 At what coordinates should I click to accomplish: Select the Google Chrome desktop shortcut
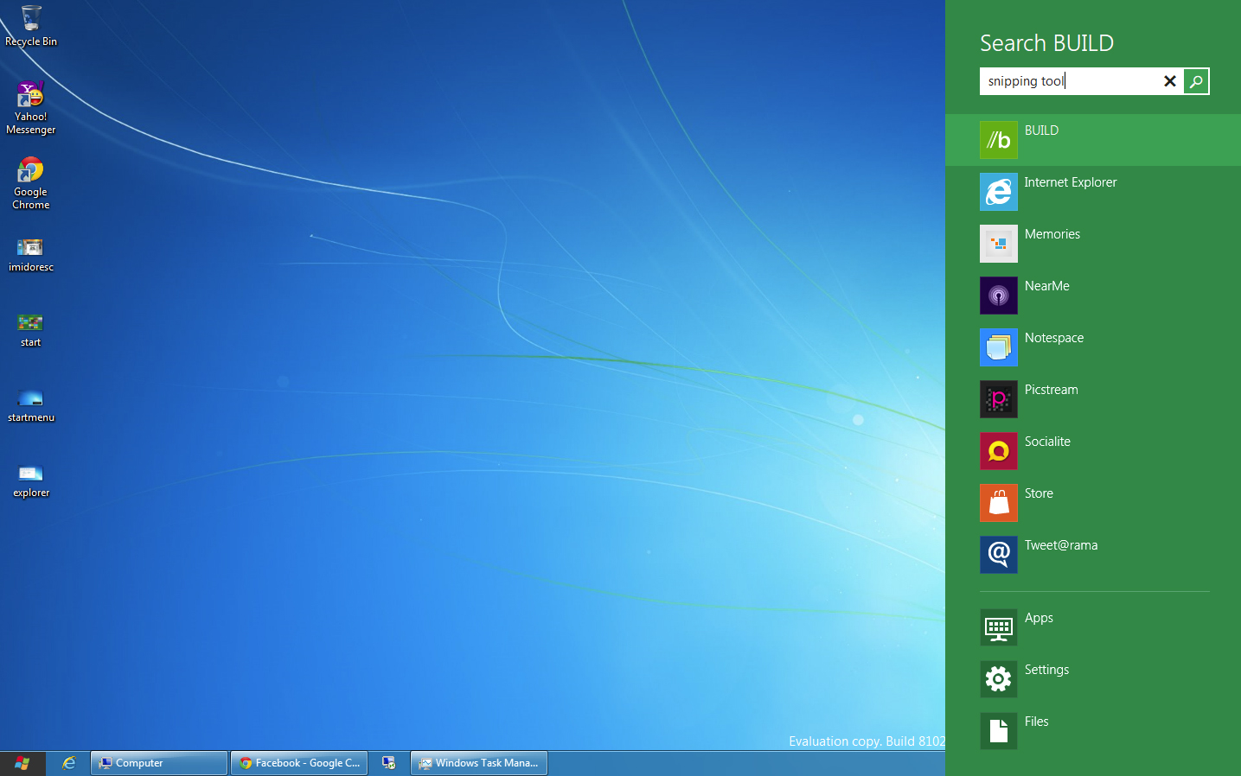[31, 183]
